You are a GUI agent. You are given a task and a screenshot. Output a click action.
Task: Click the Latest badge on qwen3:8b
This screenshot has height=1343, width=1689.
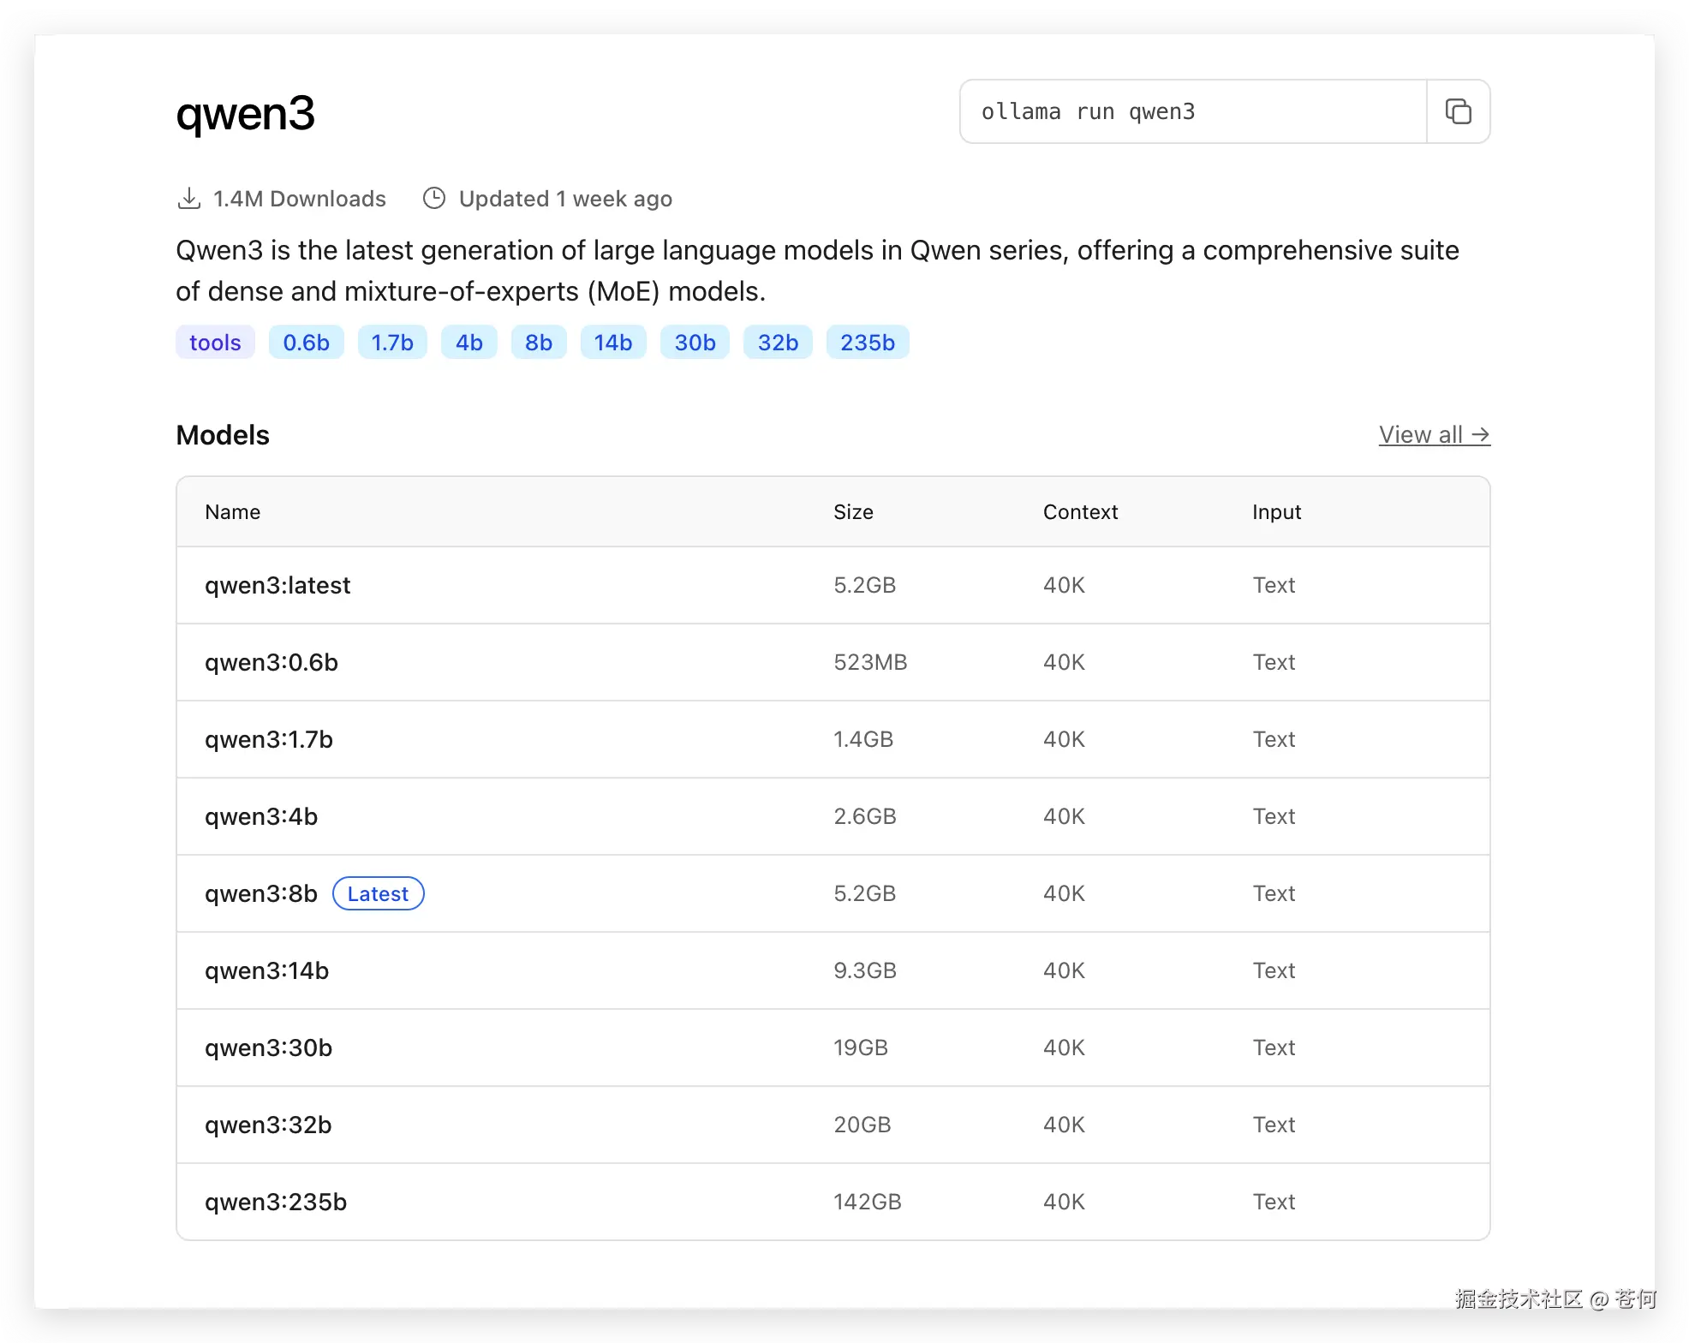[378, 894]
